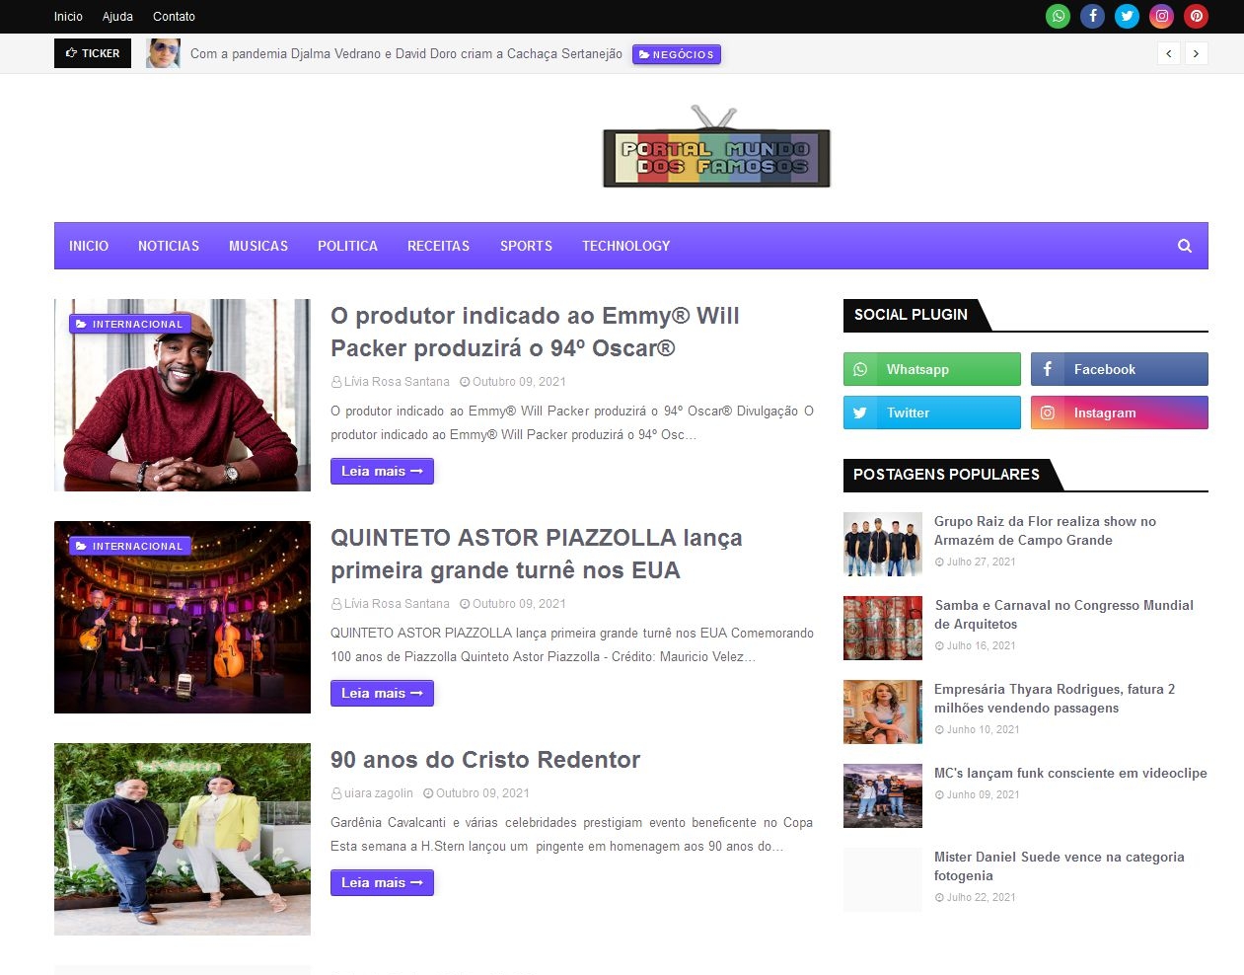Open the Facebook icon in top bar
Screen dimensions: 1244x975
point(1092,16)
